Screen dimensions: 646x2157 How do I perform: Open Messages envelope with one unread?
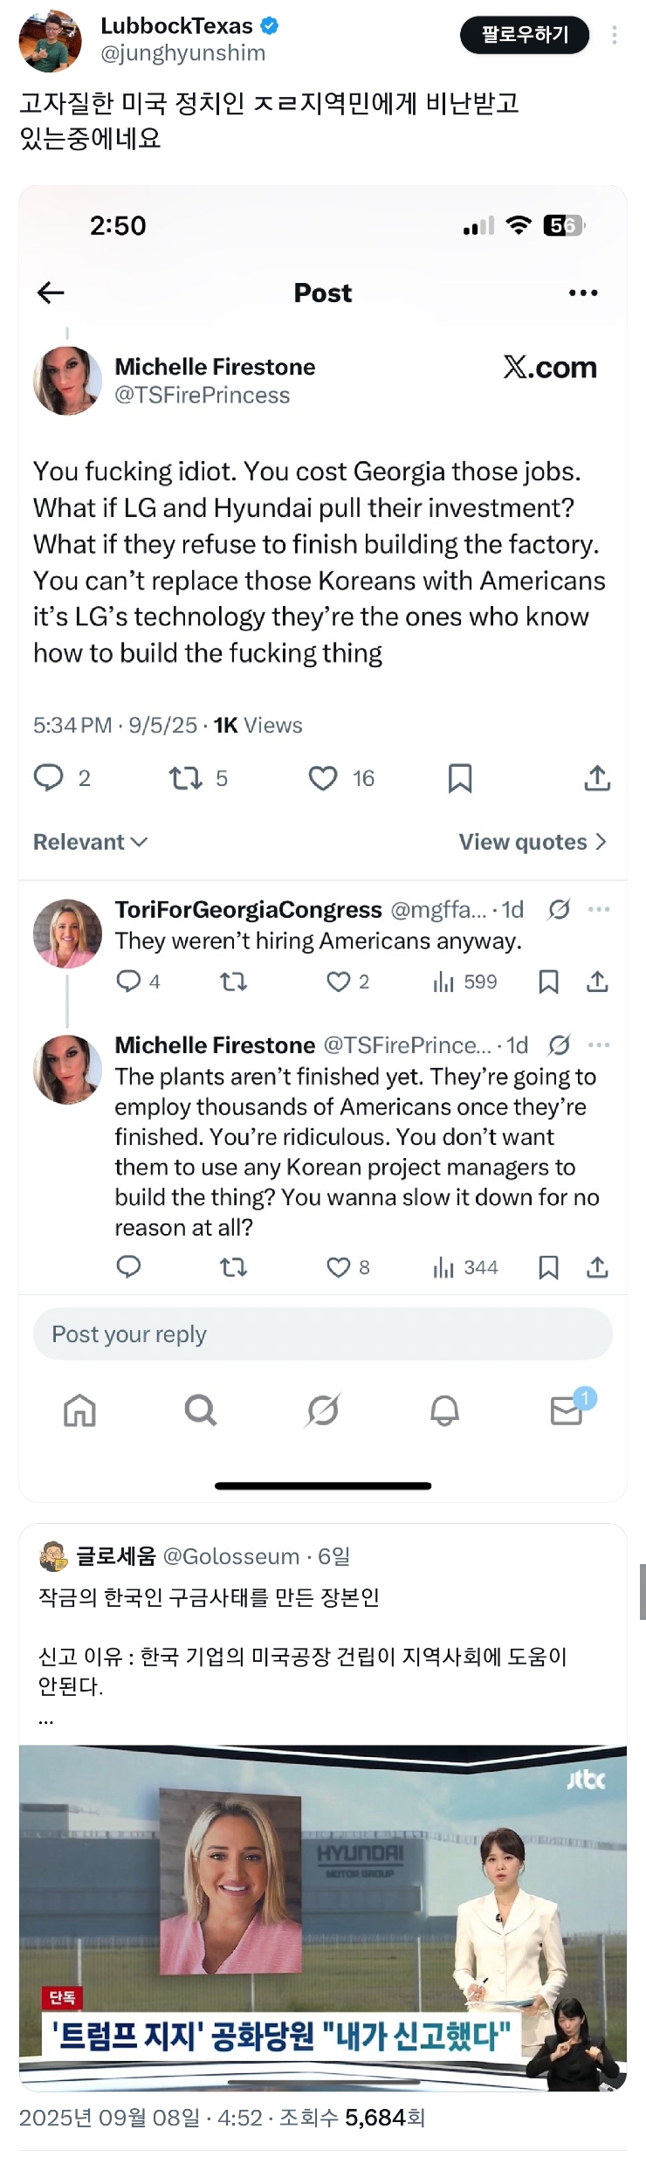567,1410
